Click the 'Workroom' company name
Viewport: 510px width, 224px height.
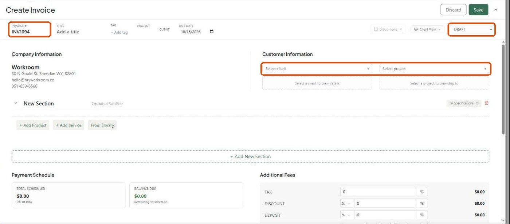click(25, 67)
